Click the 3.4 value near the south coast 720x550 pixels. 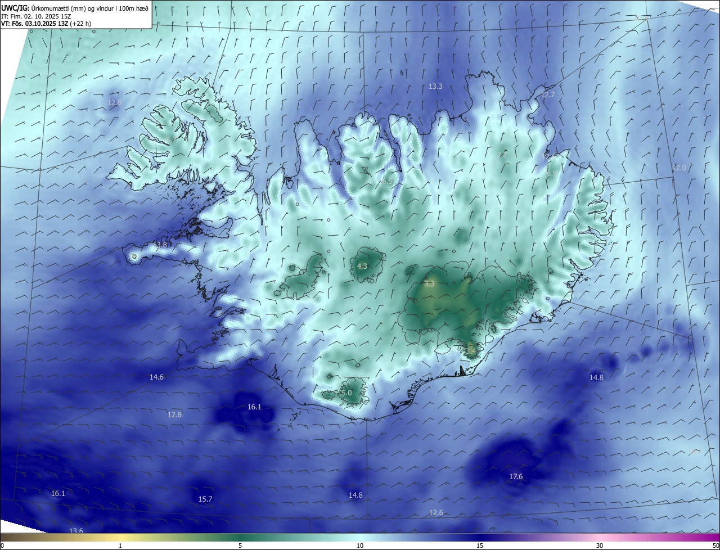coord(471,352)
